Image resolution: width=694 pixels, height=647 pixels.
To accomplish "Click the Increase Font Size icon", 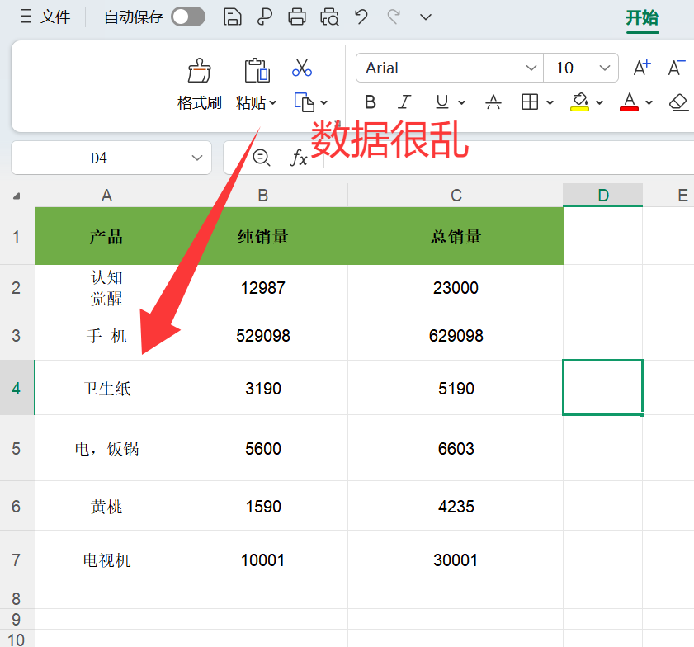I will pos(641,68).
